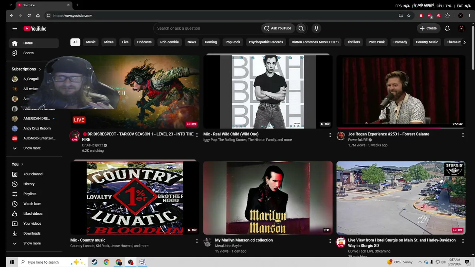Screen dimensions: 475x267
Task: Open the Andy Cruz Reborn subscription
Action: pyautogui.click(x=33, y=128)
